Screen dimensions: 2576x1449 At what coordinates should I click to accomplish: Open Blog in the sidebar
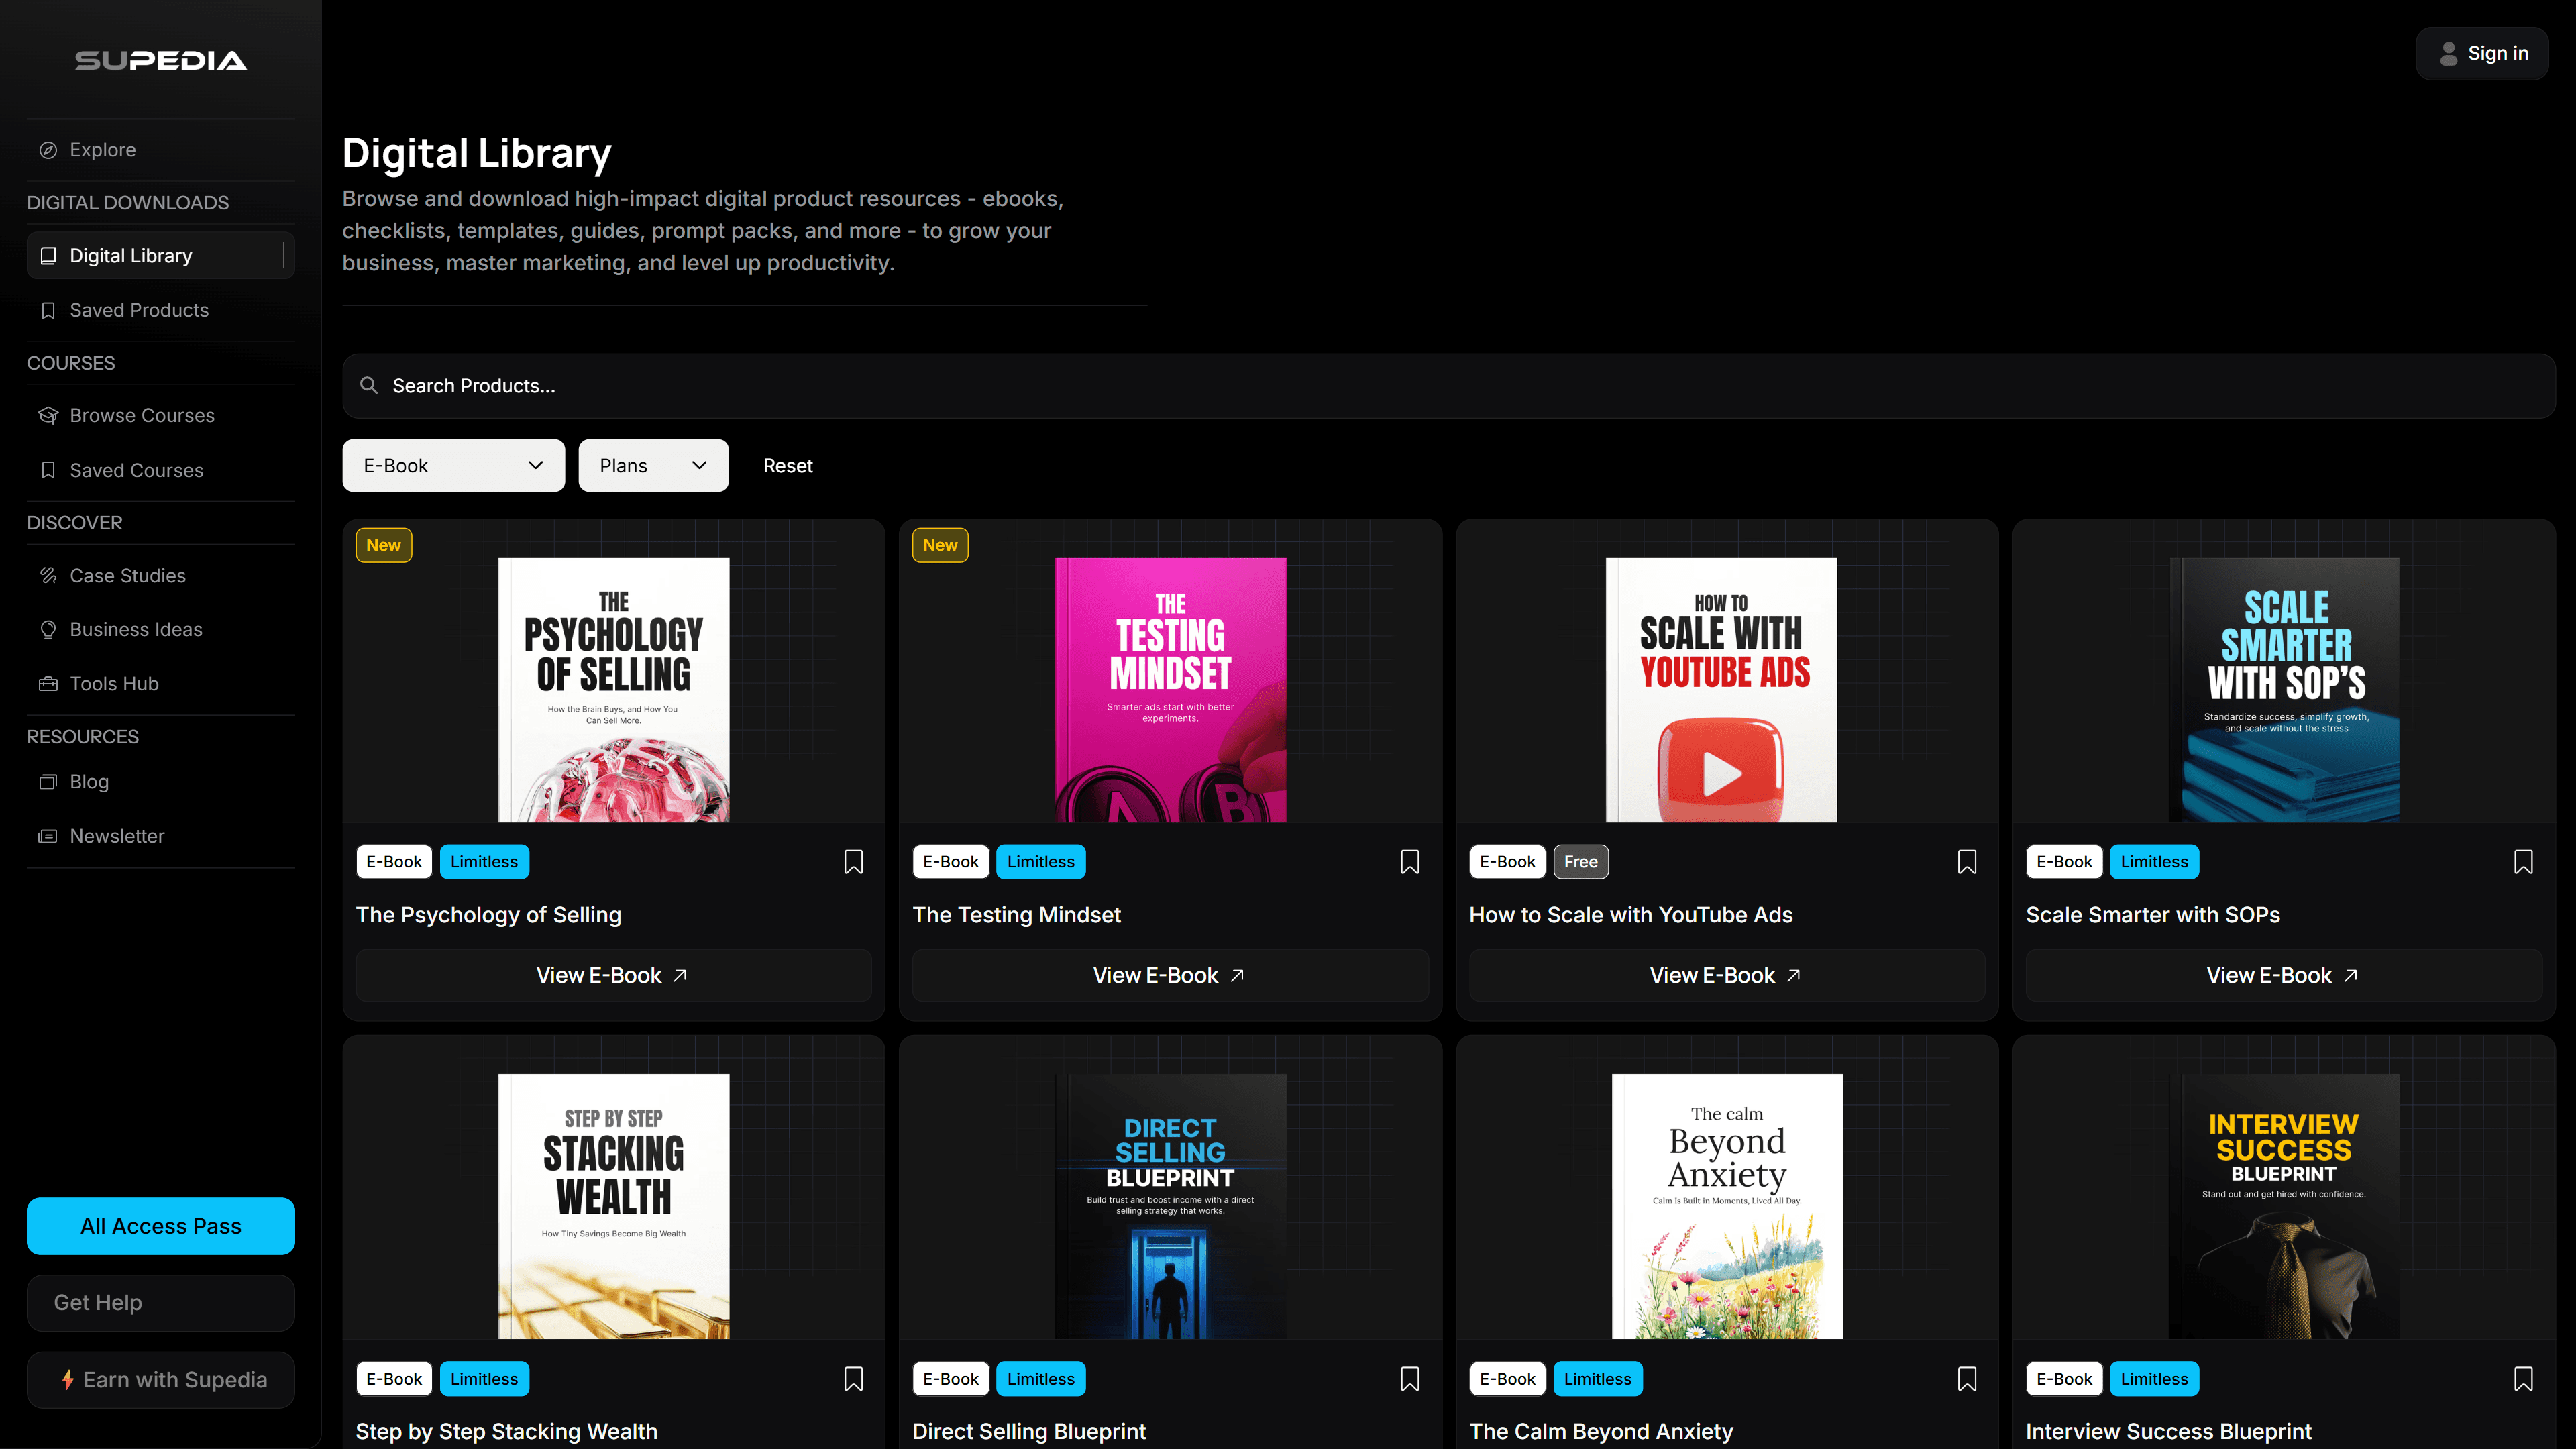coord(161,782)
